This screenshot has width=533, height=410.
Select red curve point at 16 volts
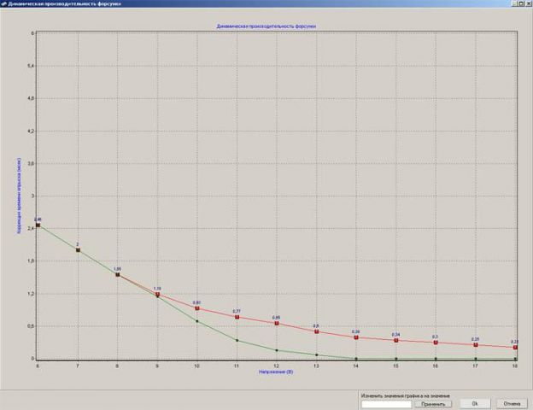point(436,343)
